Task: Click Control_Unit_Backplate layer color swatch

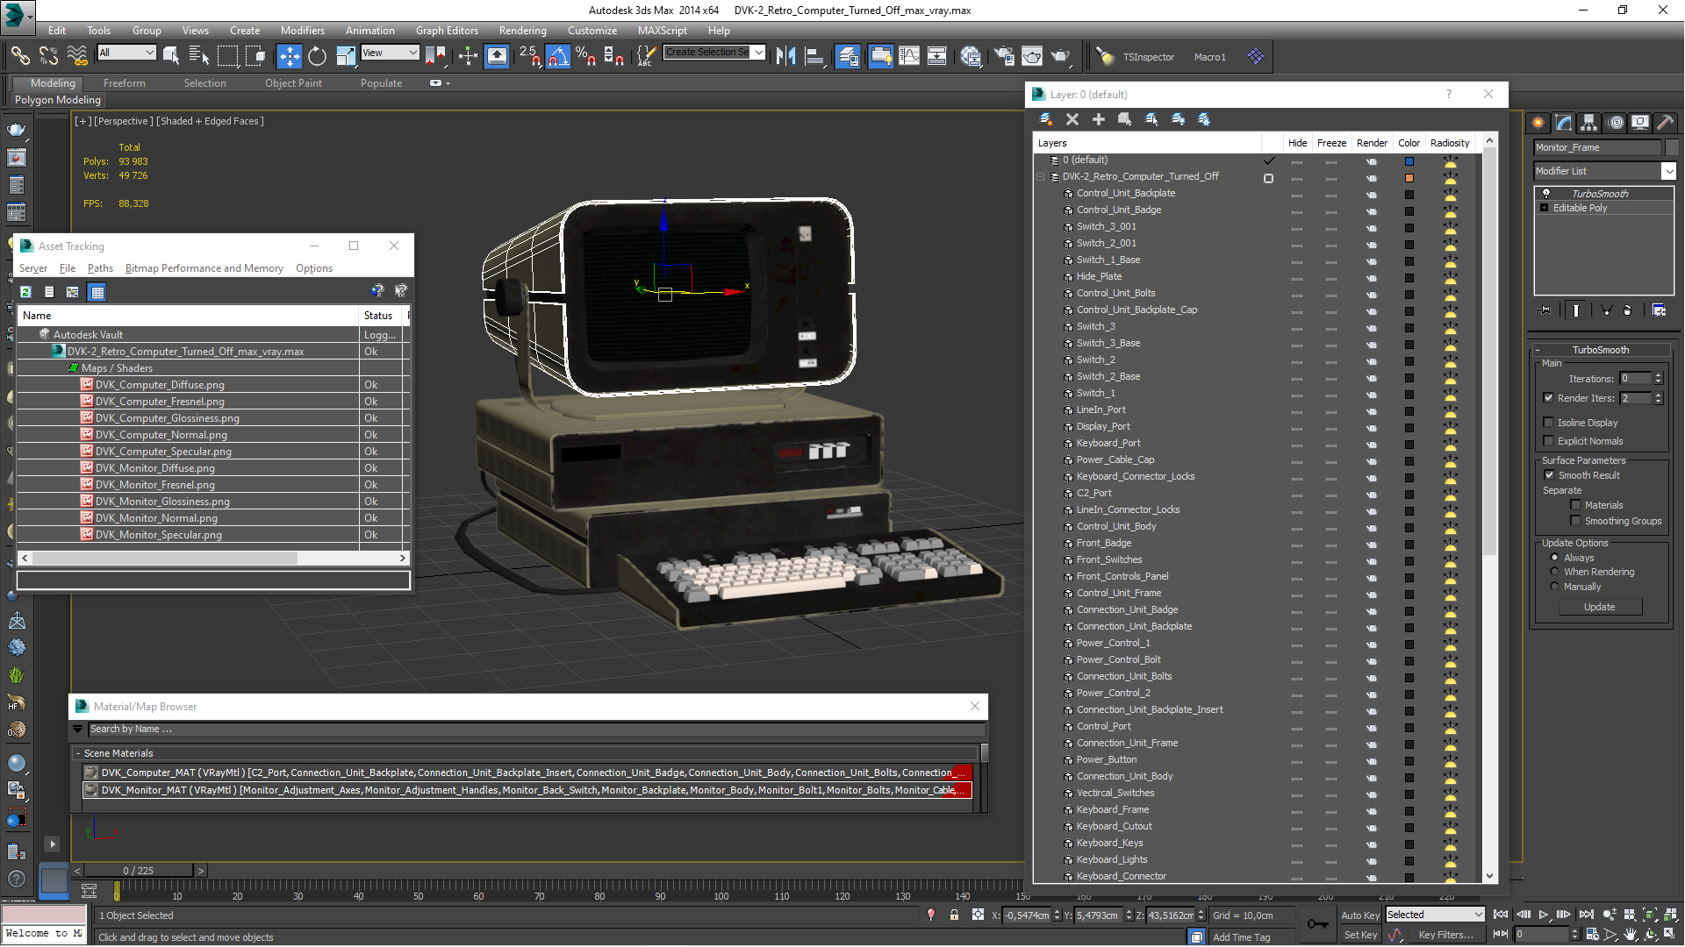Action: 1409,194
